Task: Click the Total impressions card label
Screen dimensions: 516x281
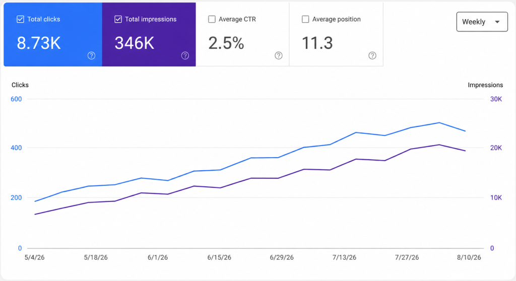Action: pyautogui.click(x=151, y=19)
